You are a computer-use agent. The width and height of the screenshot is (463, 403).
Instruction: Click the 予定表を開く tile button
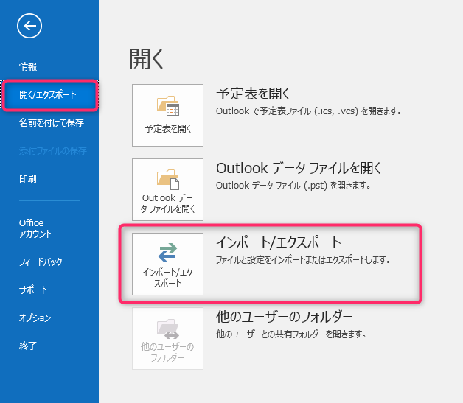167,115
